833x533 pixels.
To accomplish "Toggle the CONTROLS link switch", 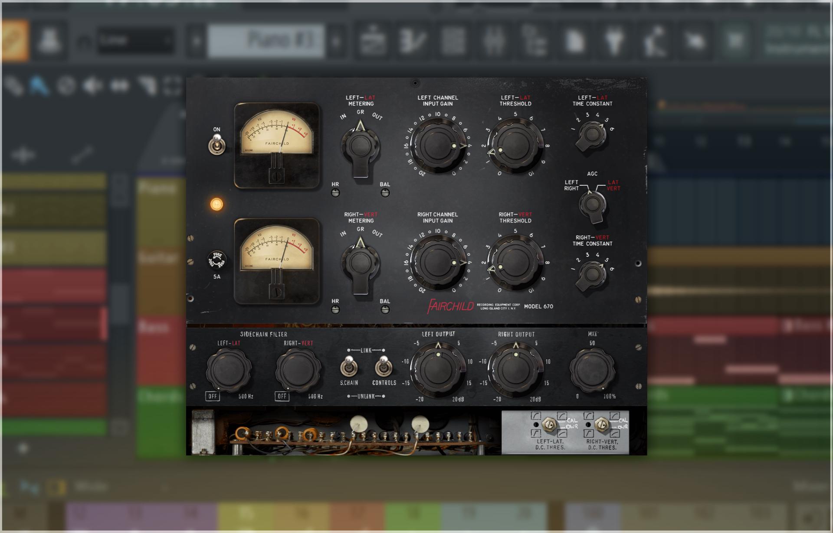I will pyautogui.click(x=384, y=367).
